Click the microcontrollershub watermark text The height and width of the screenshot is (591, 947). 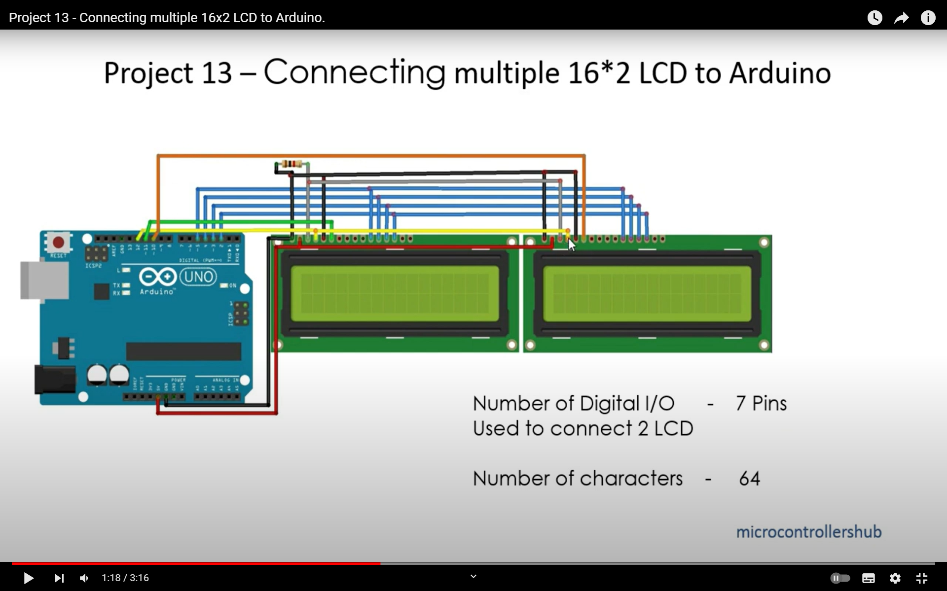(x=808, y=532)
